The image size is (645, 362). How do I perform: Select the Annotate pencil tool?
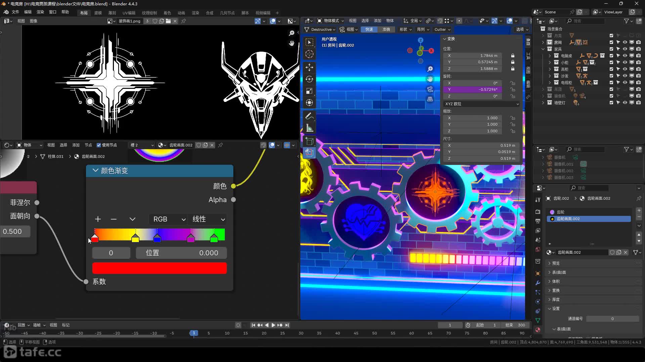pyautogui.click(x=309, y=116)
